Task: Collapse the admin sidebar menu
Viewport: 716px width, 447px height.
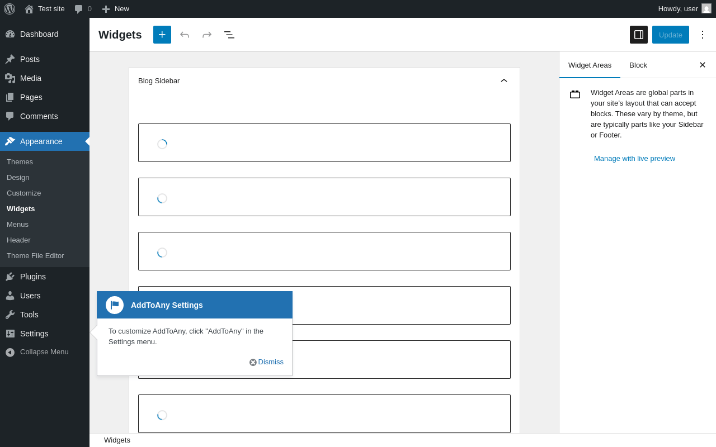Action: [x=44, y=352]
